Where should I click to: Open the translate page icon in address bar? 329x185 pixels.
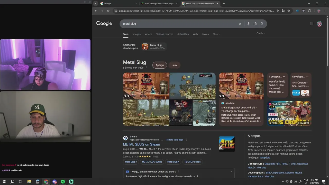(x=283, y=11)
